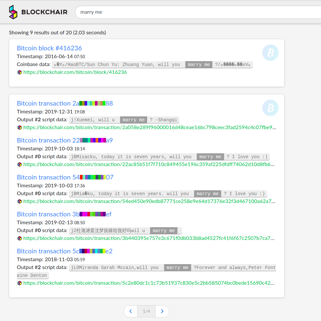
Task: Click the Bitcoin icon on block #416236 card
Action: tap(270, 53)
